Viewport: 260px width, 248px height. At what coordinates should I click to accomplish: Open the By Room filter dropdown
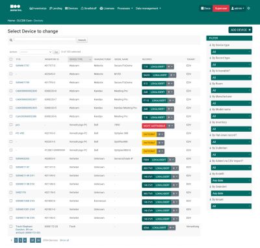[231, 90]
